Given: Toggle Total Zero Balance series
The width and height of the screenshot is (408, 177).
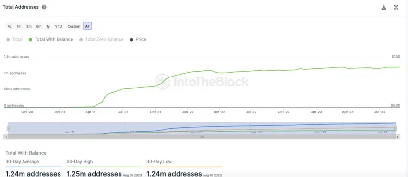Looking at the screenshot, I should click(x=101, y=39).
